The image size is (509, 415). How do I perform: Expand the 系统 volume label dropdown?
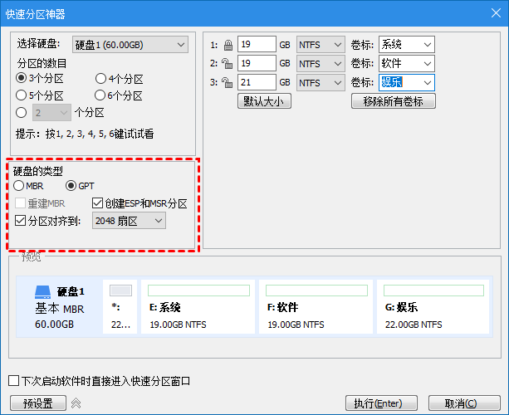428,45
